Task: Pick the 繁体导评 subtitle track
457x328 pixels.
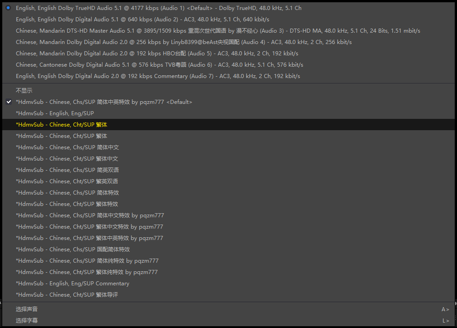Action: [x=67, y=295]
